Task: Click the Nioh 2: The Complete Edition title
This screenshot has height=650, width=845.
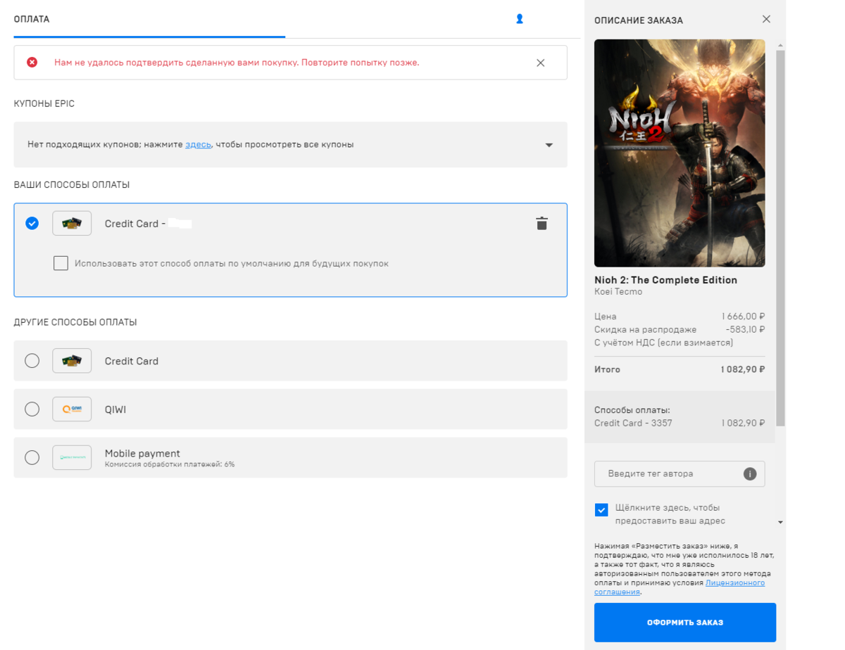Action: [x=665, y=280]
